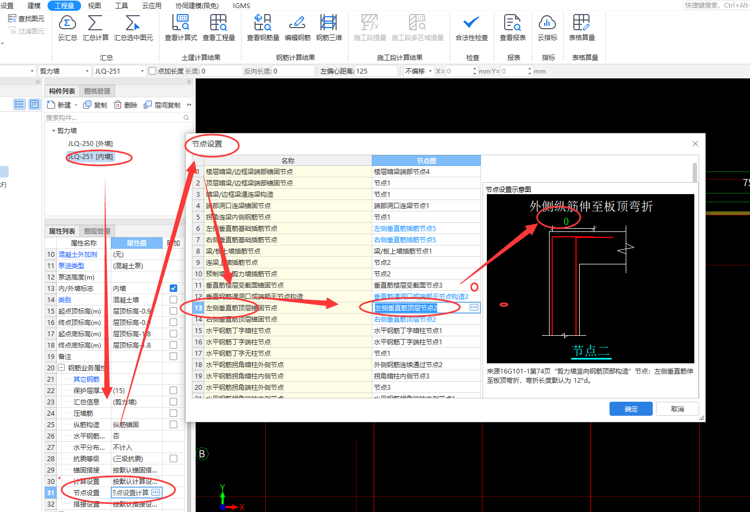Confirm with the 确定 button

(631, 409)
